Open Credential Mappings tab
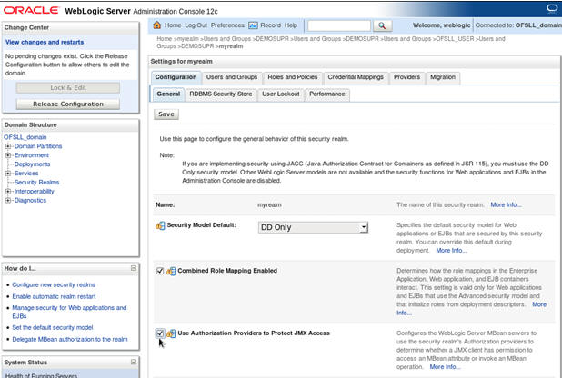Screen dimensions: 562x378 356,77
